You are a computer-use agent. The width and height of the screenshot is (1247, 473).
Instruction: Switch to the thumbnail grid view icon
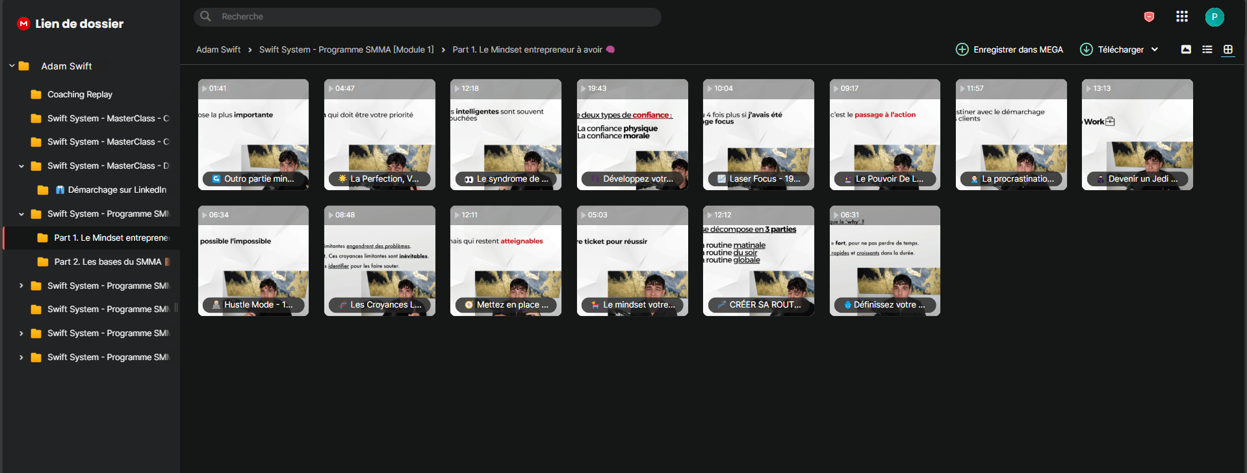[x=1228, y=49]
